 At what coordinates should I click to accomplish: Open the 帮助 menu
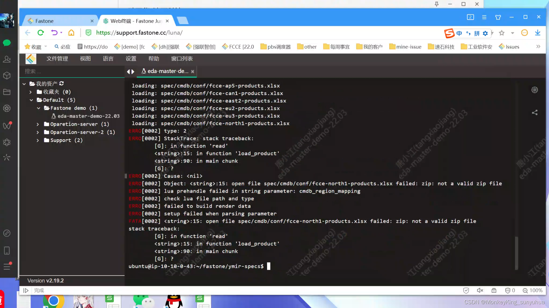154,59
